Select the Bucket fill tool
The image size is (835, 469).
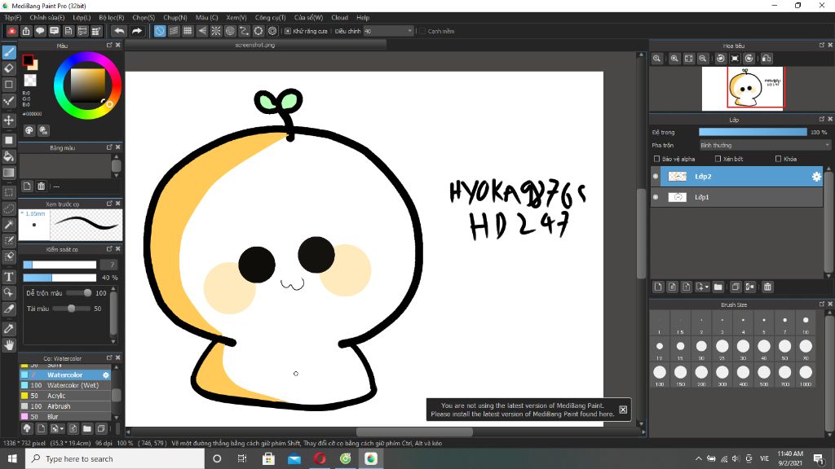click(x=9, y=156)
